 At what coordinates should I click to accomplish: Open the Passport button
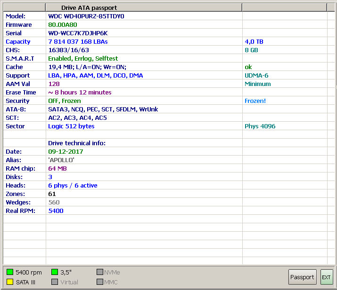coord(302,277)
